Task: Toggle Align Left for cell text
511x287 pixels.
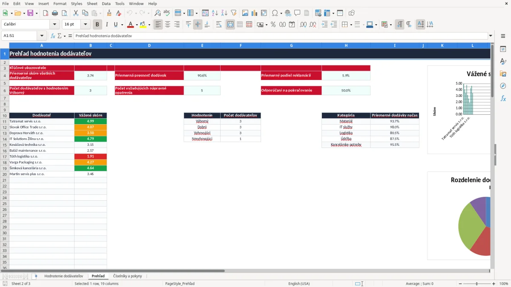Action: (158, 25)
